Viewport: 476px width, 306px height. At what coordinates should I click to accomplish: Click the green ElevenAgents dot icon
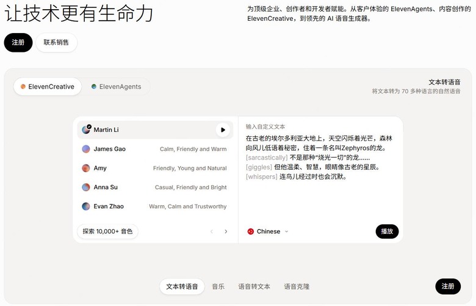point(94,87)
